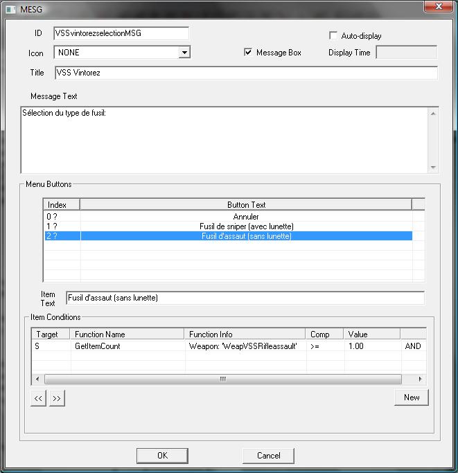Click the ID field VSSvintorezselectionMSG
The image size is (458, 473).
pos(121,33)
